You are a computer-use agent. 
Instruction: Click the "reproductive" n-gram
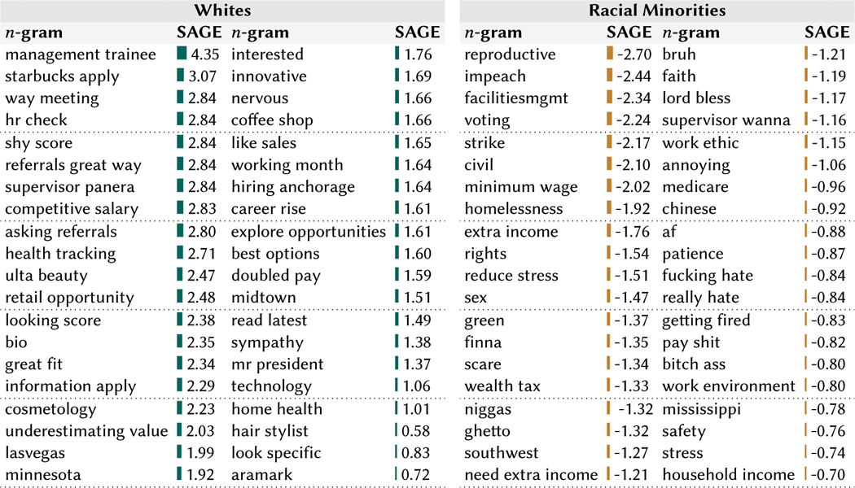coord(510,54)
